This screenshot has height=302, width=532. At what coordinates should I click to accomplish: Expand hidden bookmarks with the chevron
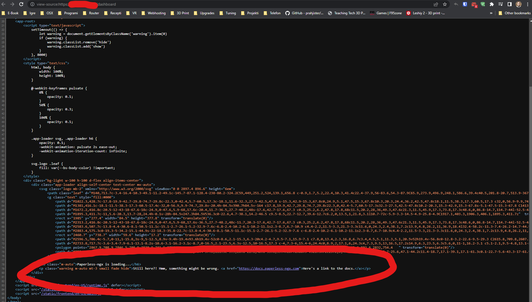491,13
